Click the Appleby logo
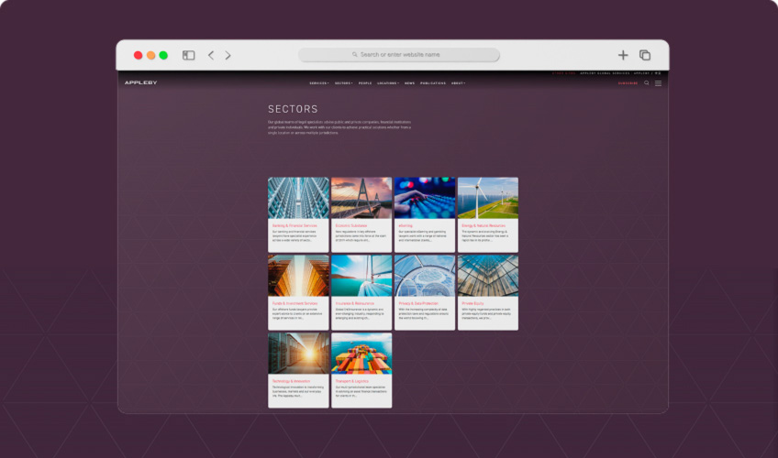This screenshot has height=458, width=778. pos(140,83)
